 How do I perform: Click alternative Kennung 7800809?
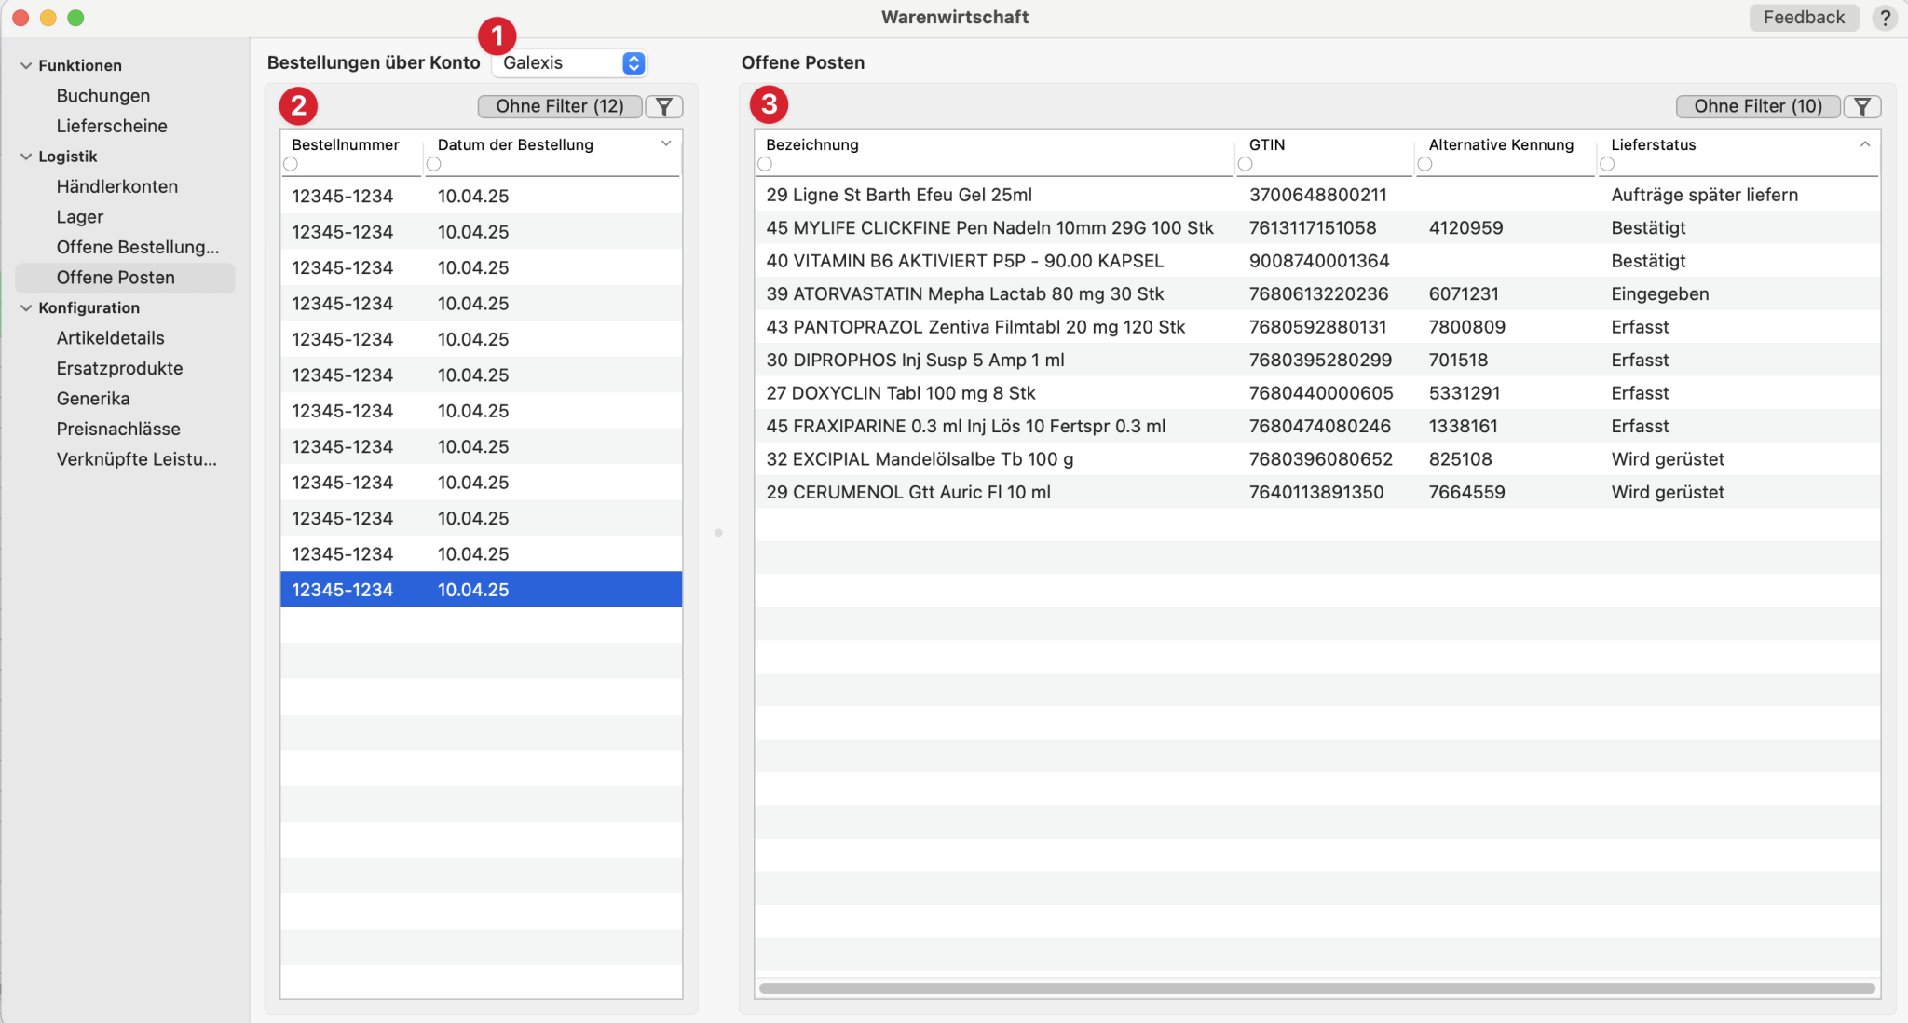pyautogui.click(x=1467, y=327)
